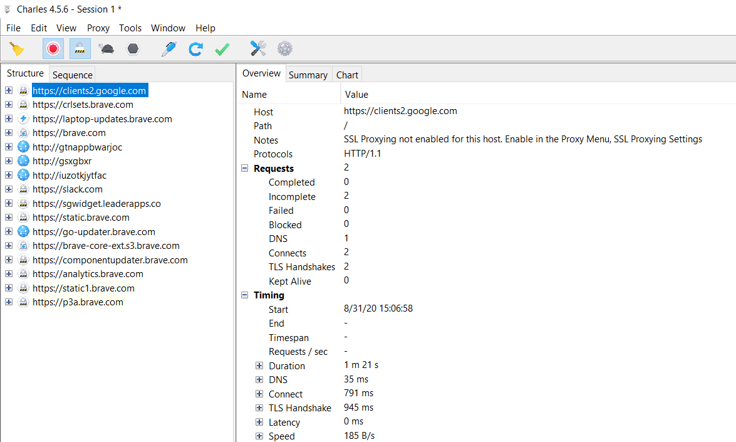Expand the Speed row
Image resolution: width=736 pixels, height=442 pixels.
259,436
